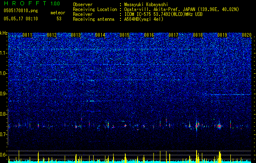Click the 0816 time marker
256x163 pixels.
149,35
